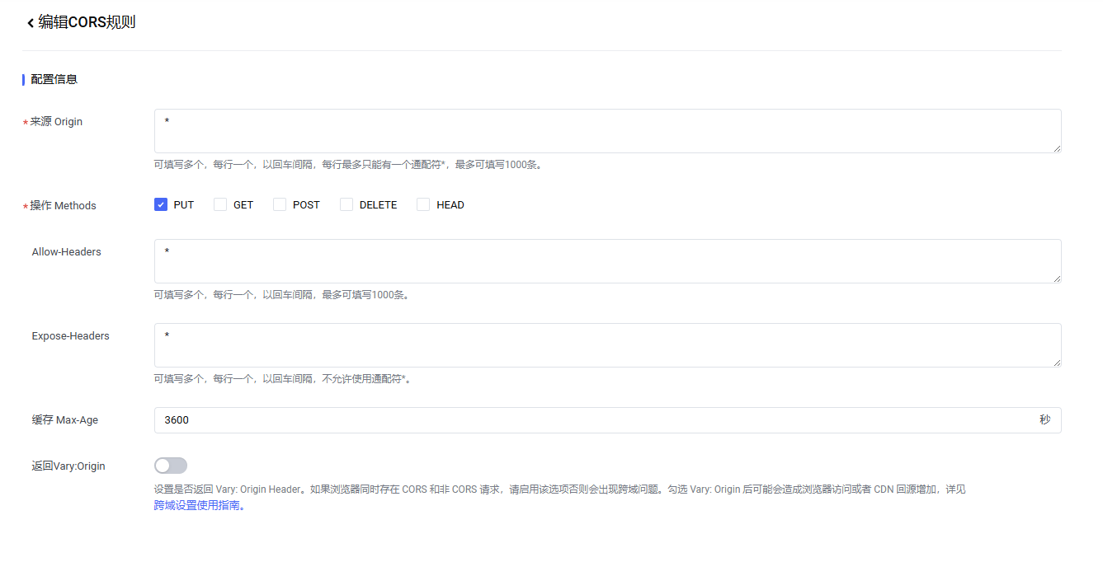
Task: Grab the resize handle of Origin text area
Action: [x=1056, y=148]
